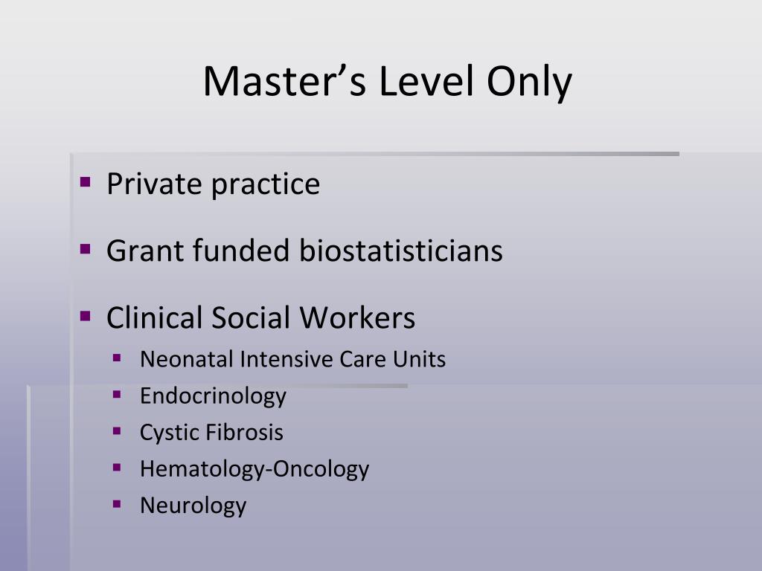The image size is (762, 571).
Task: Click the word biostatisticians
Action: [x=401, y=251]
